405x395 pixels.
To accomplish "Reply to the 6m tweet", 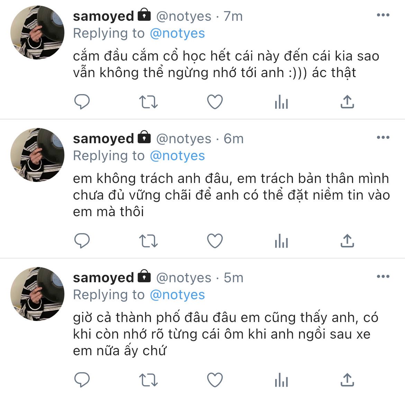I will pyautogui.click(x=82, y=241).
